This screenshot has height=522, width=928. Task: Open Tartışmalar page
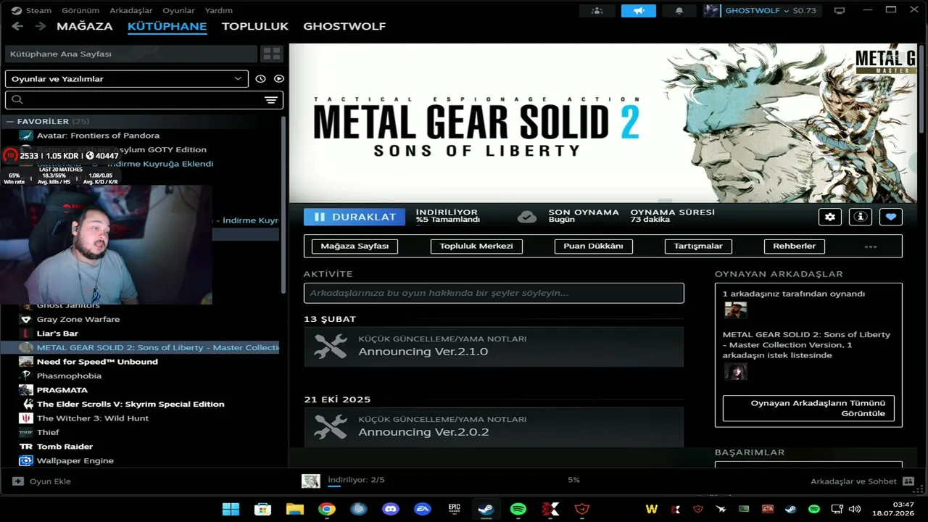pyautogui.click(x=698, y=246)
